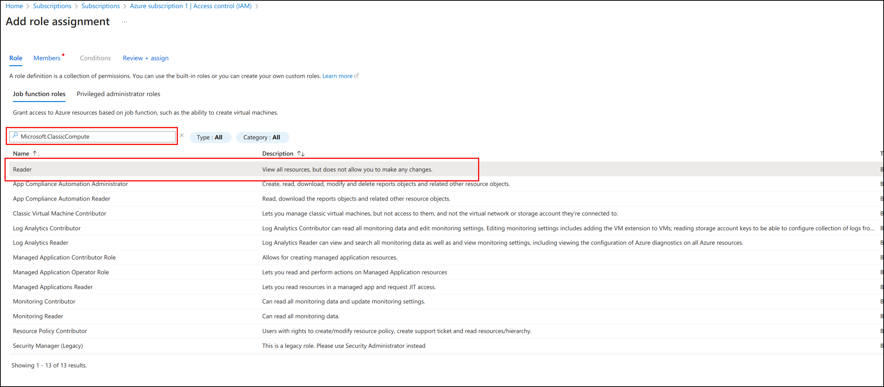Go to Home in the breadcrumb

click(14, 6)
